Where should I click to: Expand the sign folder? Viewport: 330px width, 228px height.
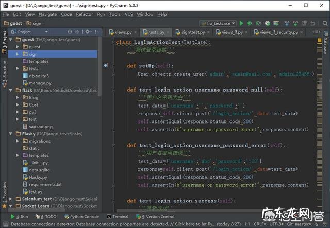(18, 54)
